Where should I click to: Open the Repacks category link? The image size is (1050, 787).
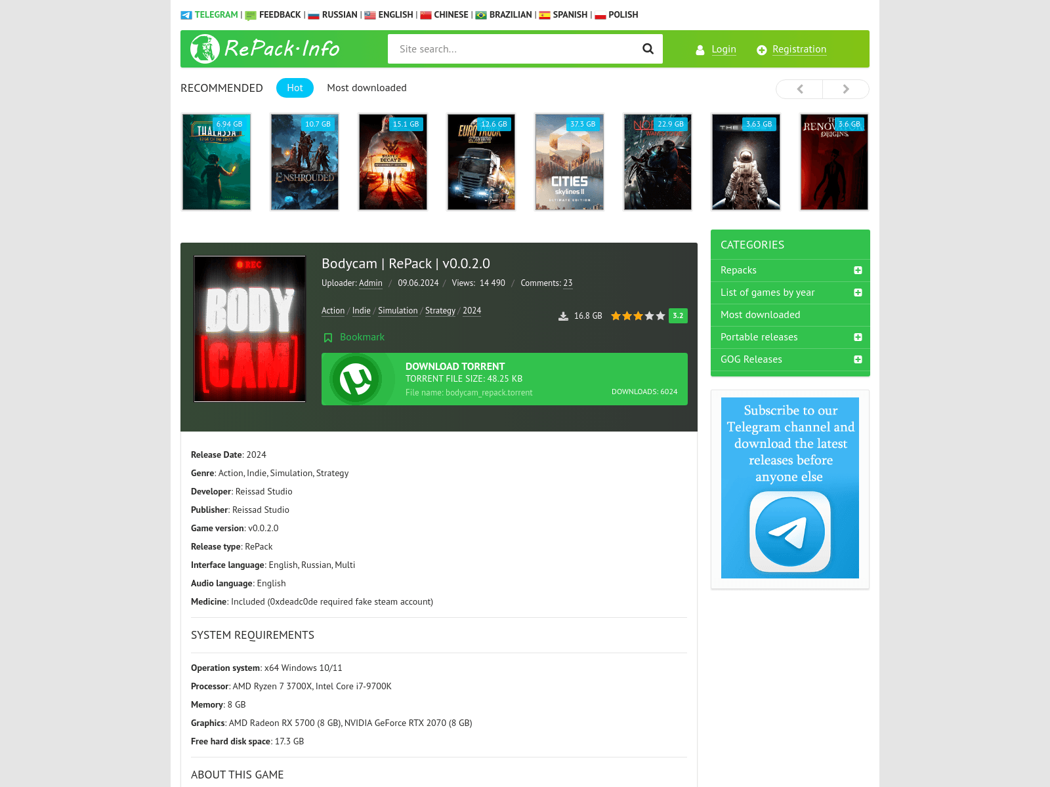(x=738, y=270)
